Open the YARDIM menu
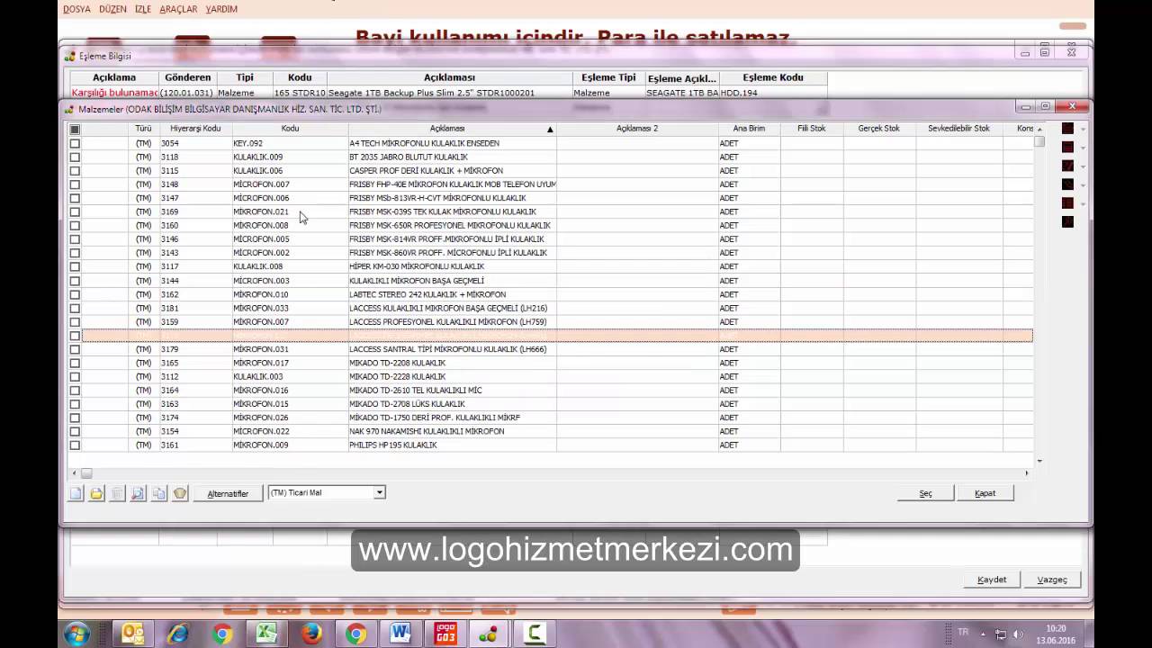This screenshot has height=648, width=1152. (221, 9)
